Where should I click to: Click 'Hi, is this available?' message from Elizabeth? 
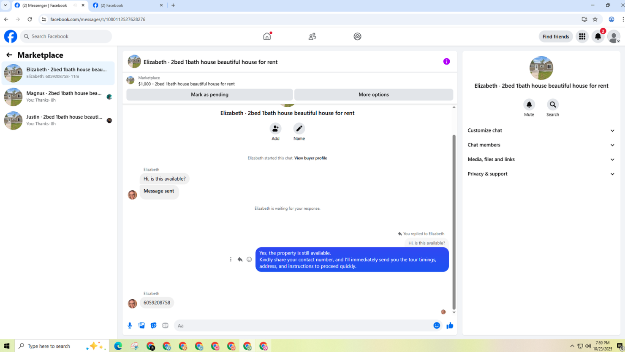click(x=164, y=179)
